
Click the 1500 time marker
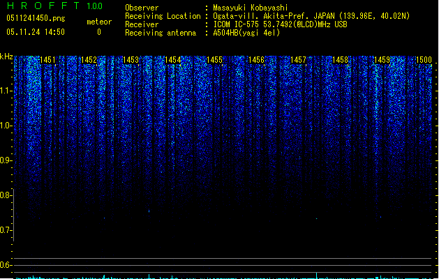pos(424,60)
